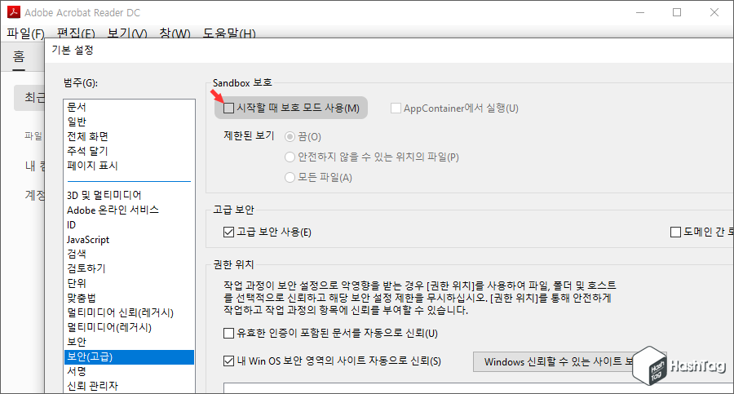Open the 도움말(H) menu
The width and height of the screenshot is (734, 394).
pyautogui.click(x=229, y=33)
